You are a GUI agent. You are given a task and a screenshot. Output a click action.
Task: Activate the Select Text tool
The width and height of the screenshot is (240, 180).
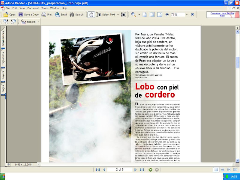[x=106, y=14]
